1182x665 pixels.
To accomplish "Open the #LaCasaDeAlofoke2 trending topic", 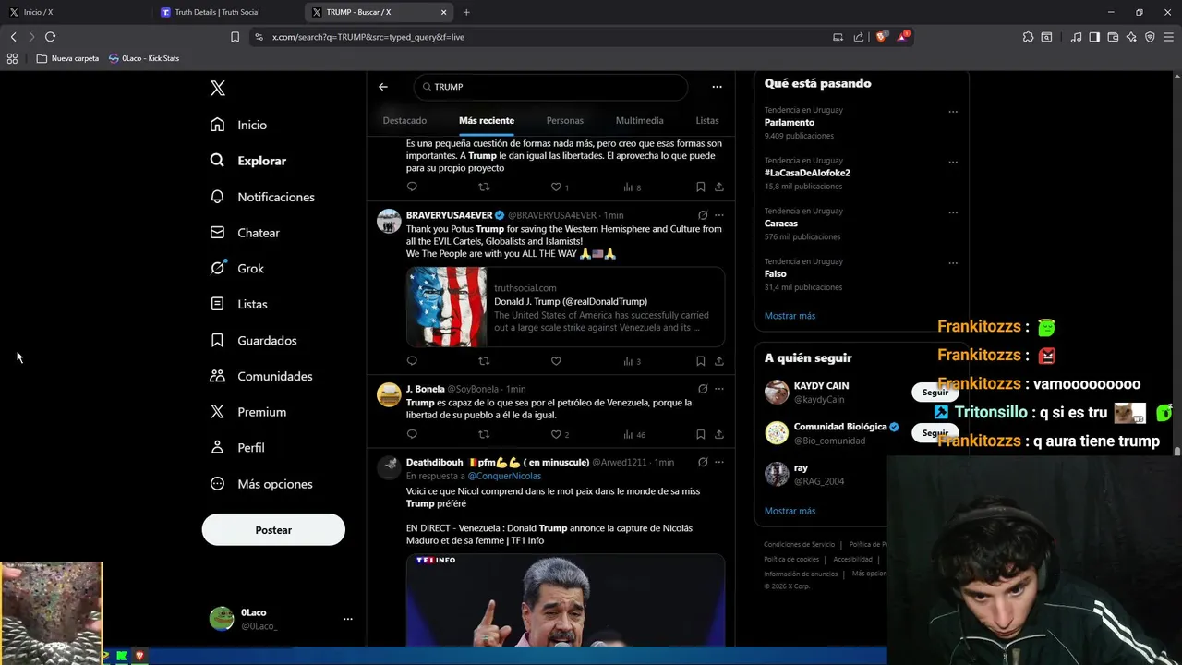I will tap(807, 173).
